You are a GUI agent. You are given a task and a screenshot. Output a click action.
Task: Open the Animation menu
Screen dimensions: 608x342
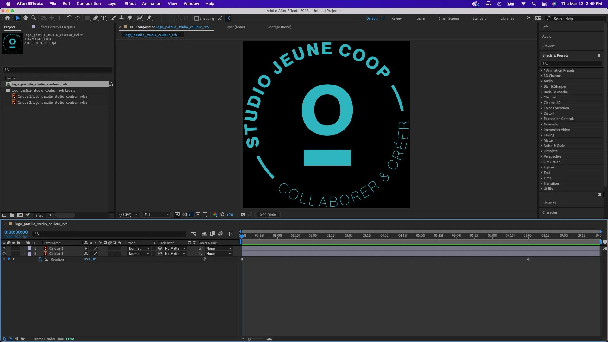tap(152, 4)
